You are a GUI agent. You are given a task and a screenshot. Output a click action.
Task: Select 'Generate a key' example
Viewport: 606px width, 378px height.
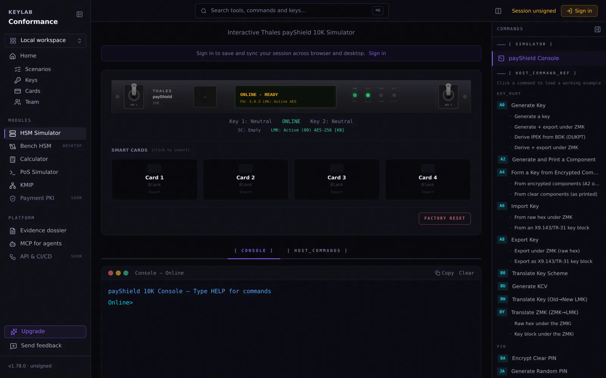[x=532, y=116]
